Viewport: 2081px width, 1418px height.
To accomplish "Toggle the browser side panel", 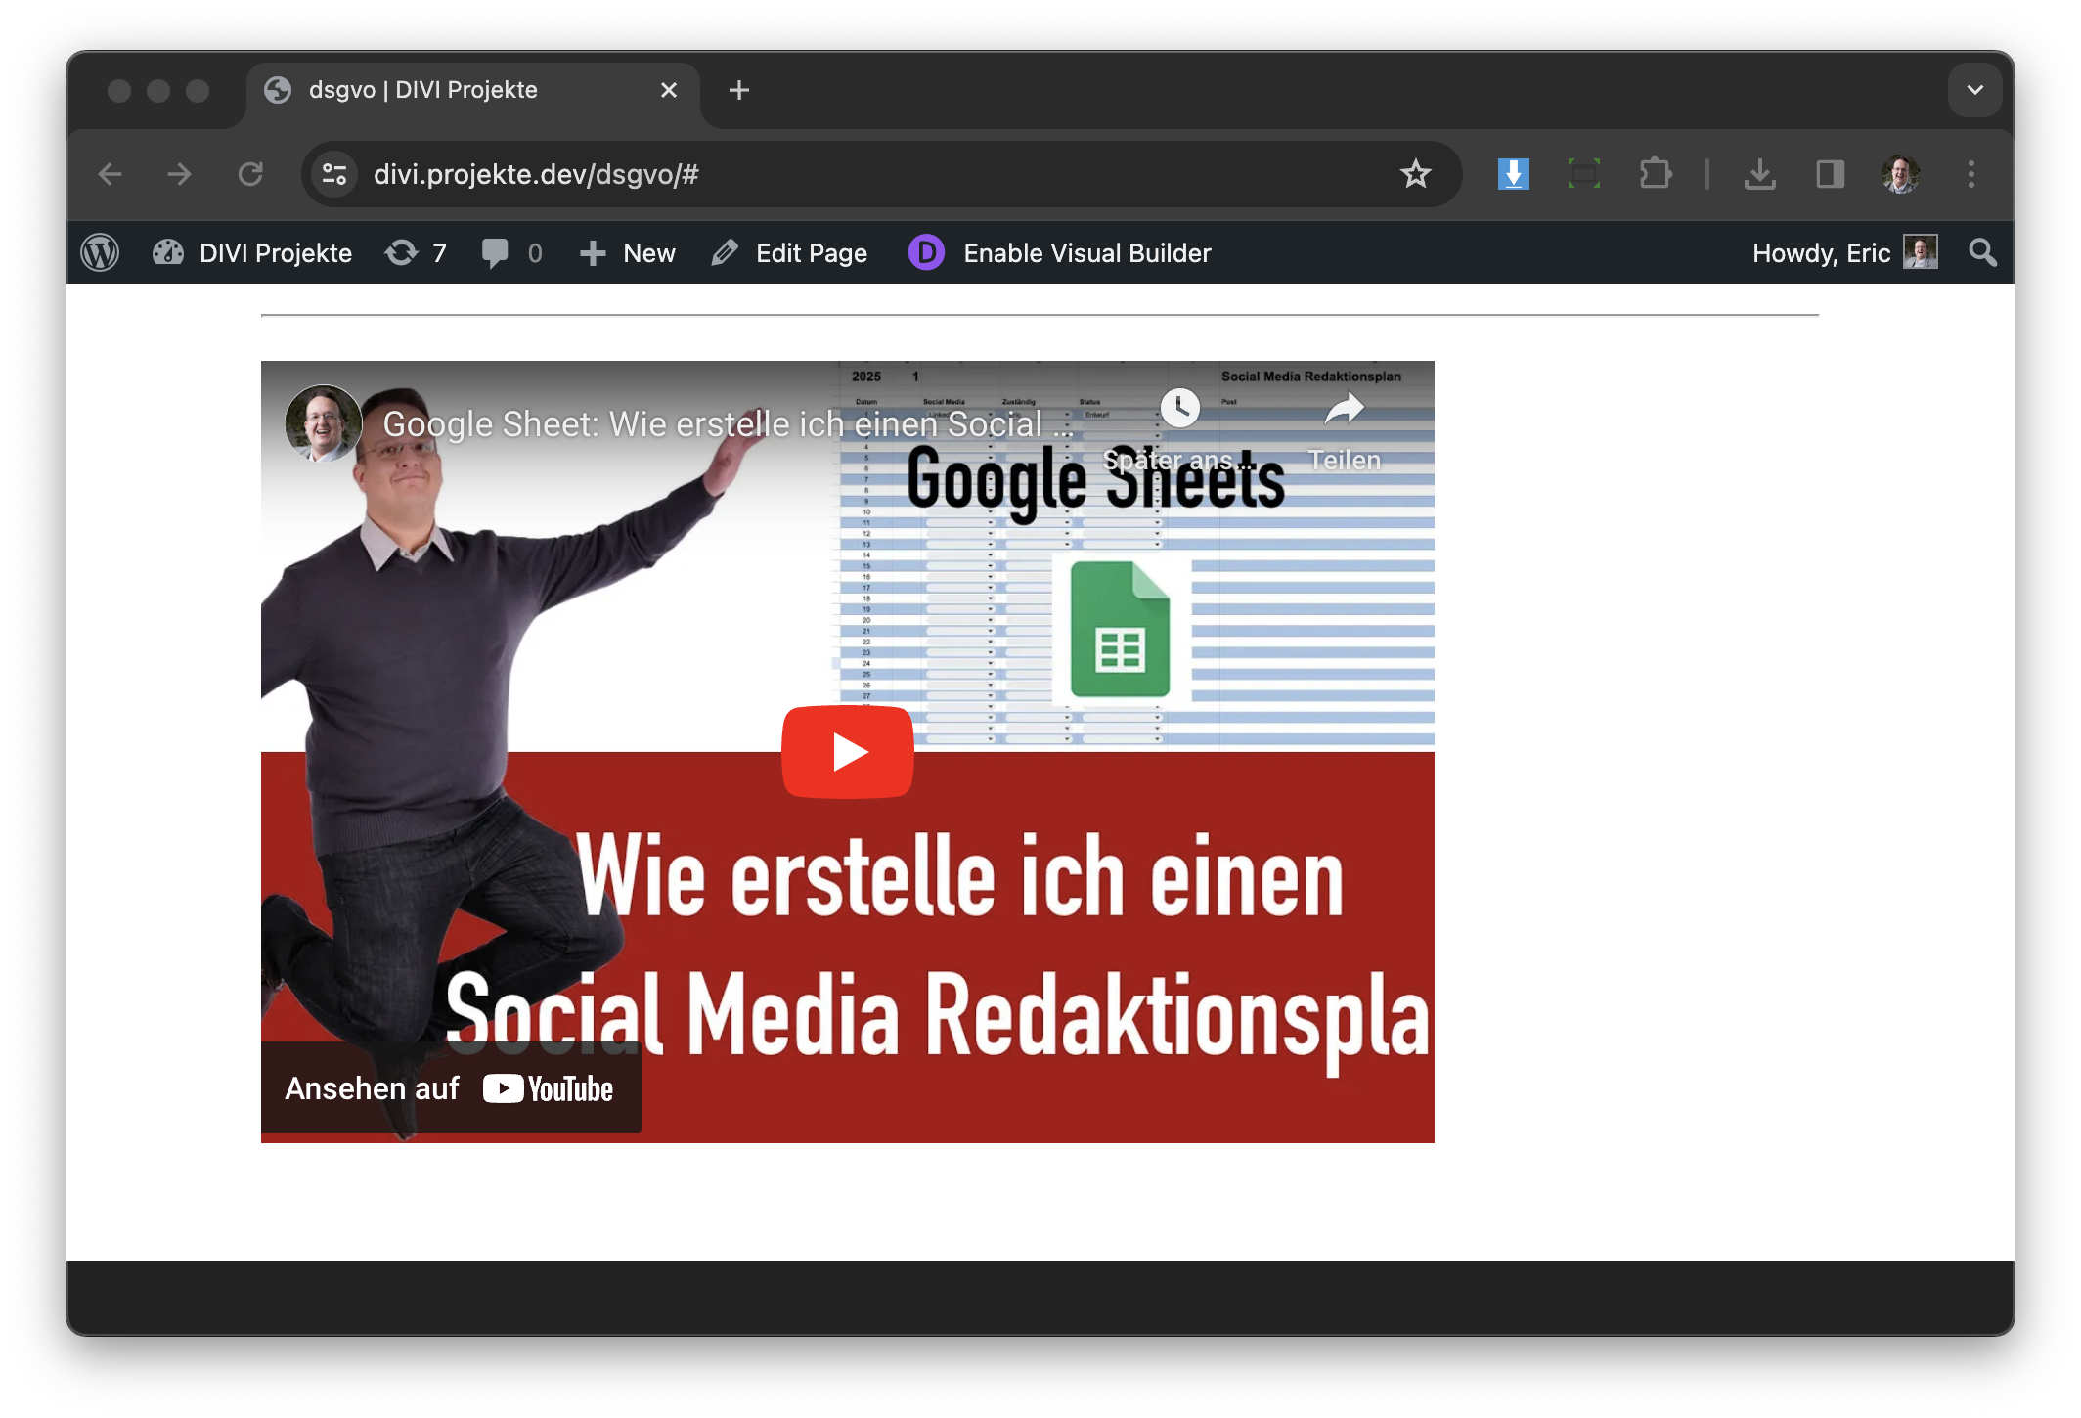I will tap(1830, 174).
